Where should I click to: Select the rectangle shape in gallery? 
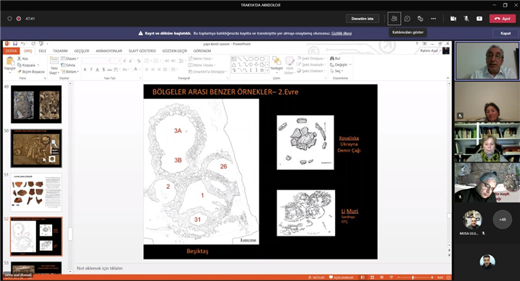click(x=251, y=59)
